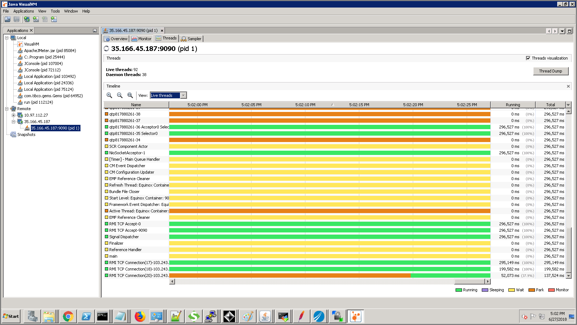Collapse the 35.166.45.187 host node
The height and width of the screenshot is (325, 577).
(x=13, y=122)
